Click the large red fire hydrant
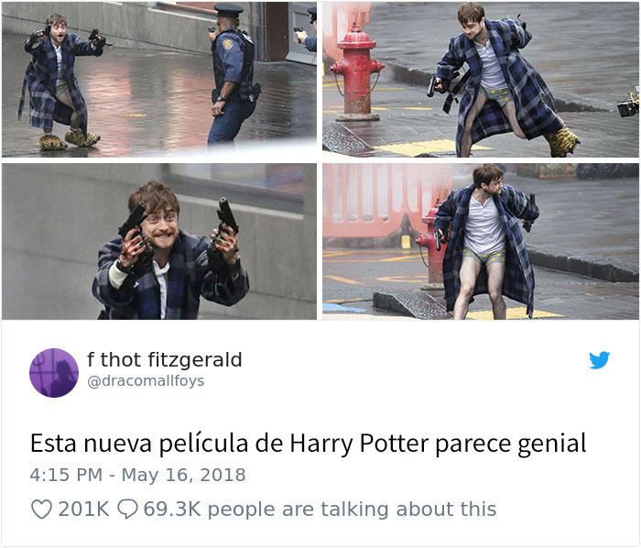 click(x=356, y=72)
